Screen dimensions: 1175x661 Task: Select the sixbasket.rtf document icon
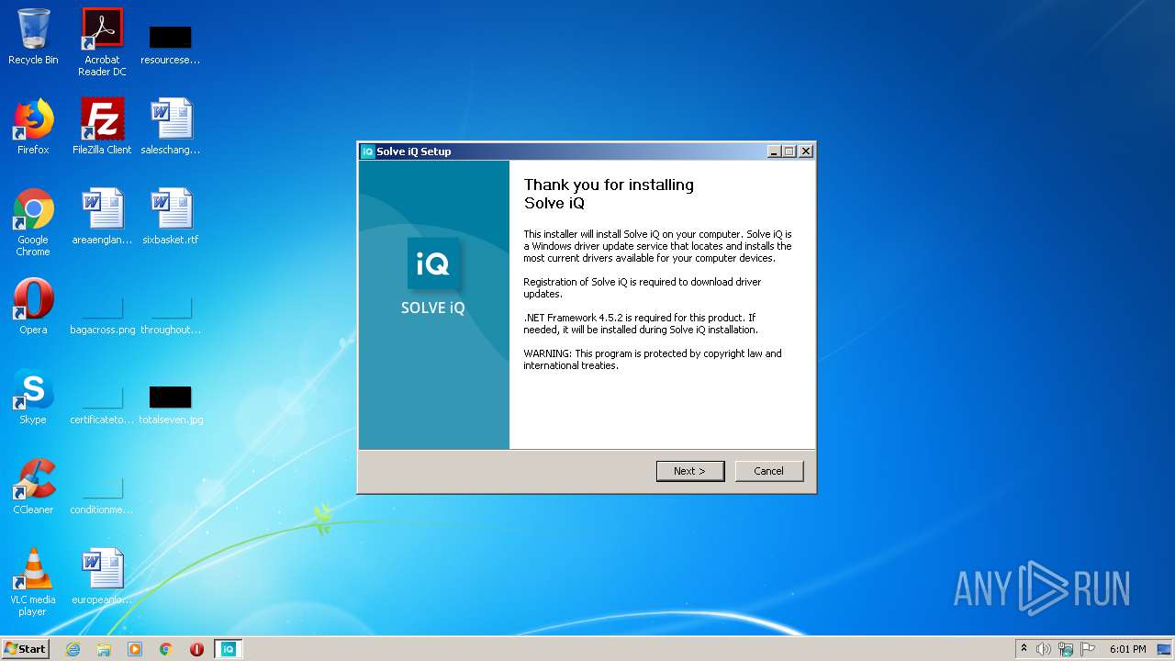point(171,217)
